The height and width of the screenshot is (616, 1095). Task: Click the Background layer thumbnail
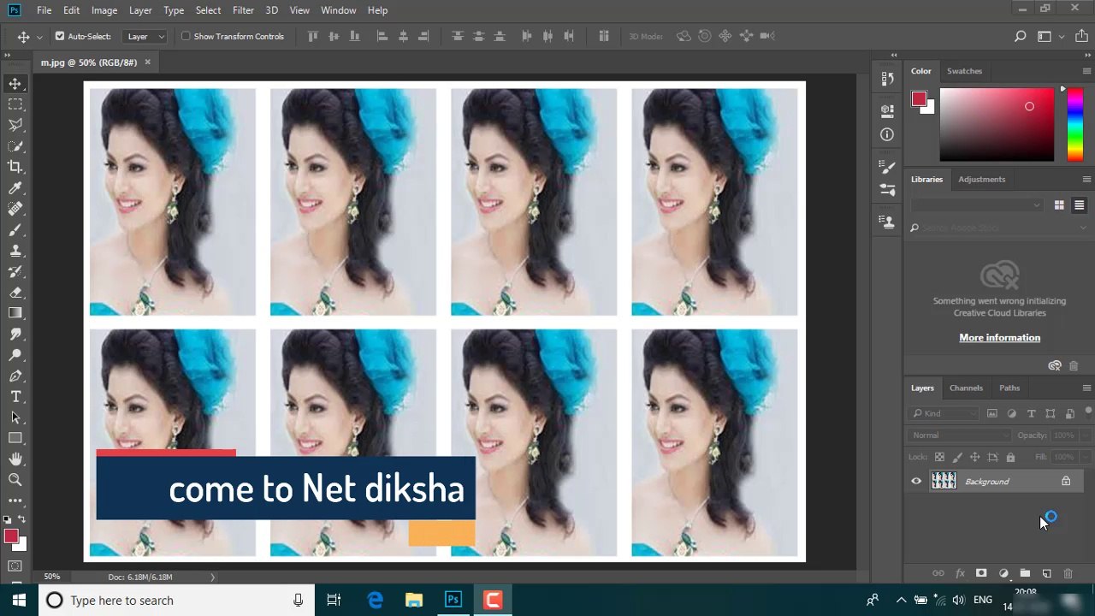944,481
